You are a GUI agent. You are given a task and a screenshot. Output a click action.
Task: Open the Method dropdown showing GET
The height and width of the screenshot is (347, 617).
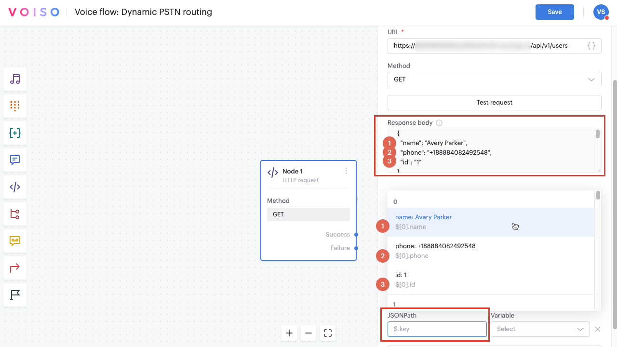[x=494, y=79]
